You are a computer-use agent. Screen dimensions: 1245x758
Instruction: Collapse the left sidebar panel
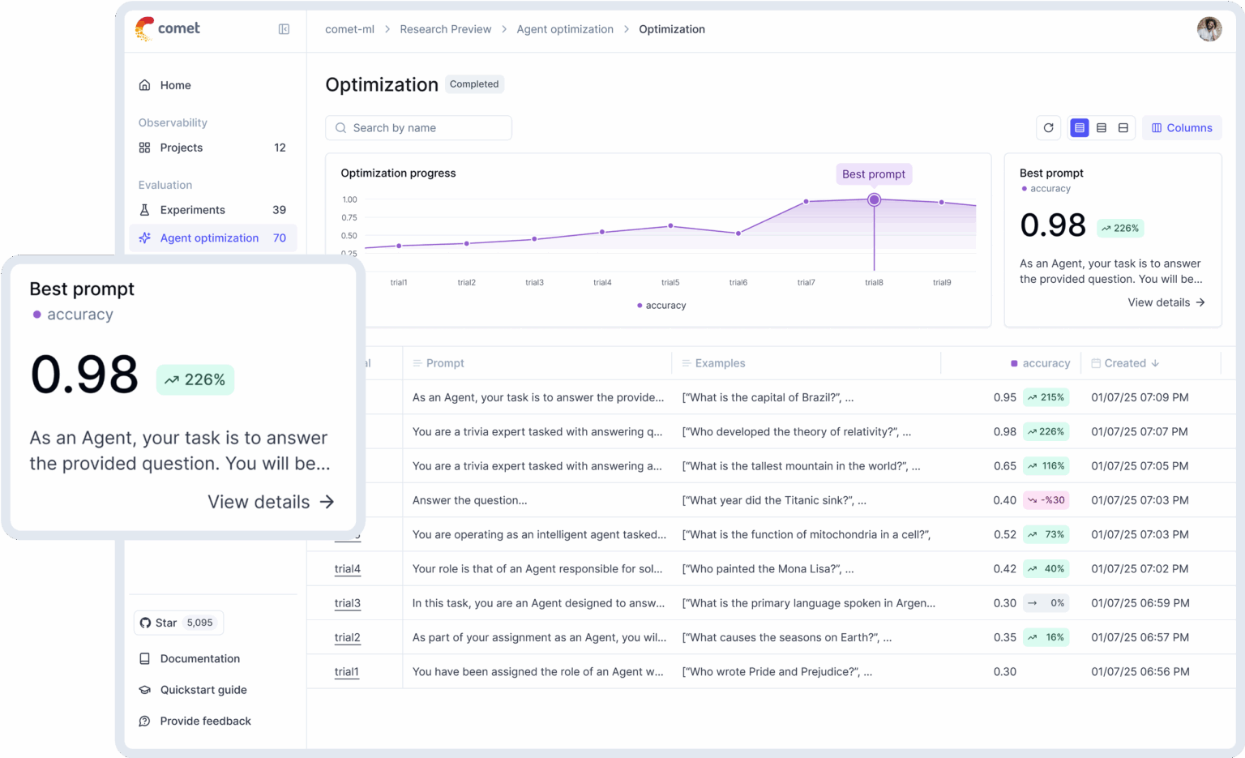[283, 28]
